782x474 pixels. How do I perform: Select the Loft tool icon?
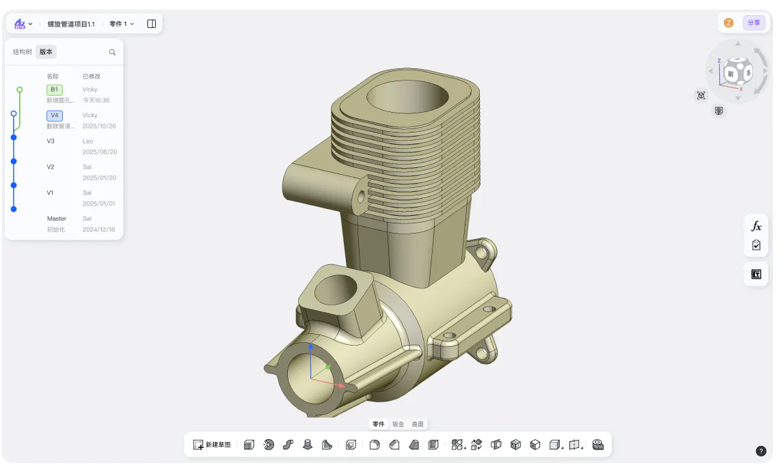308,445
